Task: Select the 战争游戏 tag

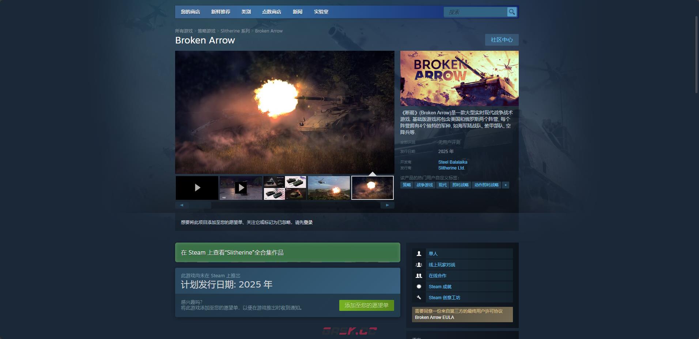Action: pyautogui.click(x=425, y=185)
